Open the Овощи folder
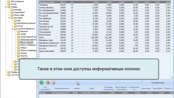This screenshot has height=98, width=174. (24, 48)
